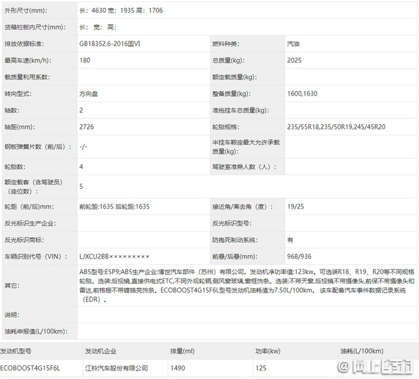Click the 驾驶室准乘人数 label

pos(244,167)
